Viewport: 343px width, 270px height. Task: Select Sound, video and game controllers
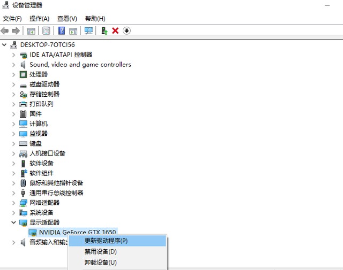[x=80, y=65]
